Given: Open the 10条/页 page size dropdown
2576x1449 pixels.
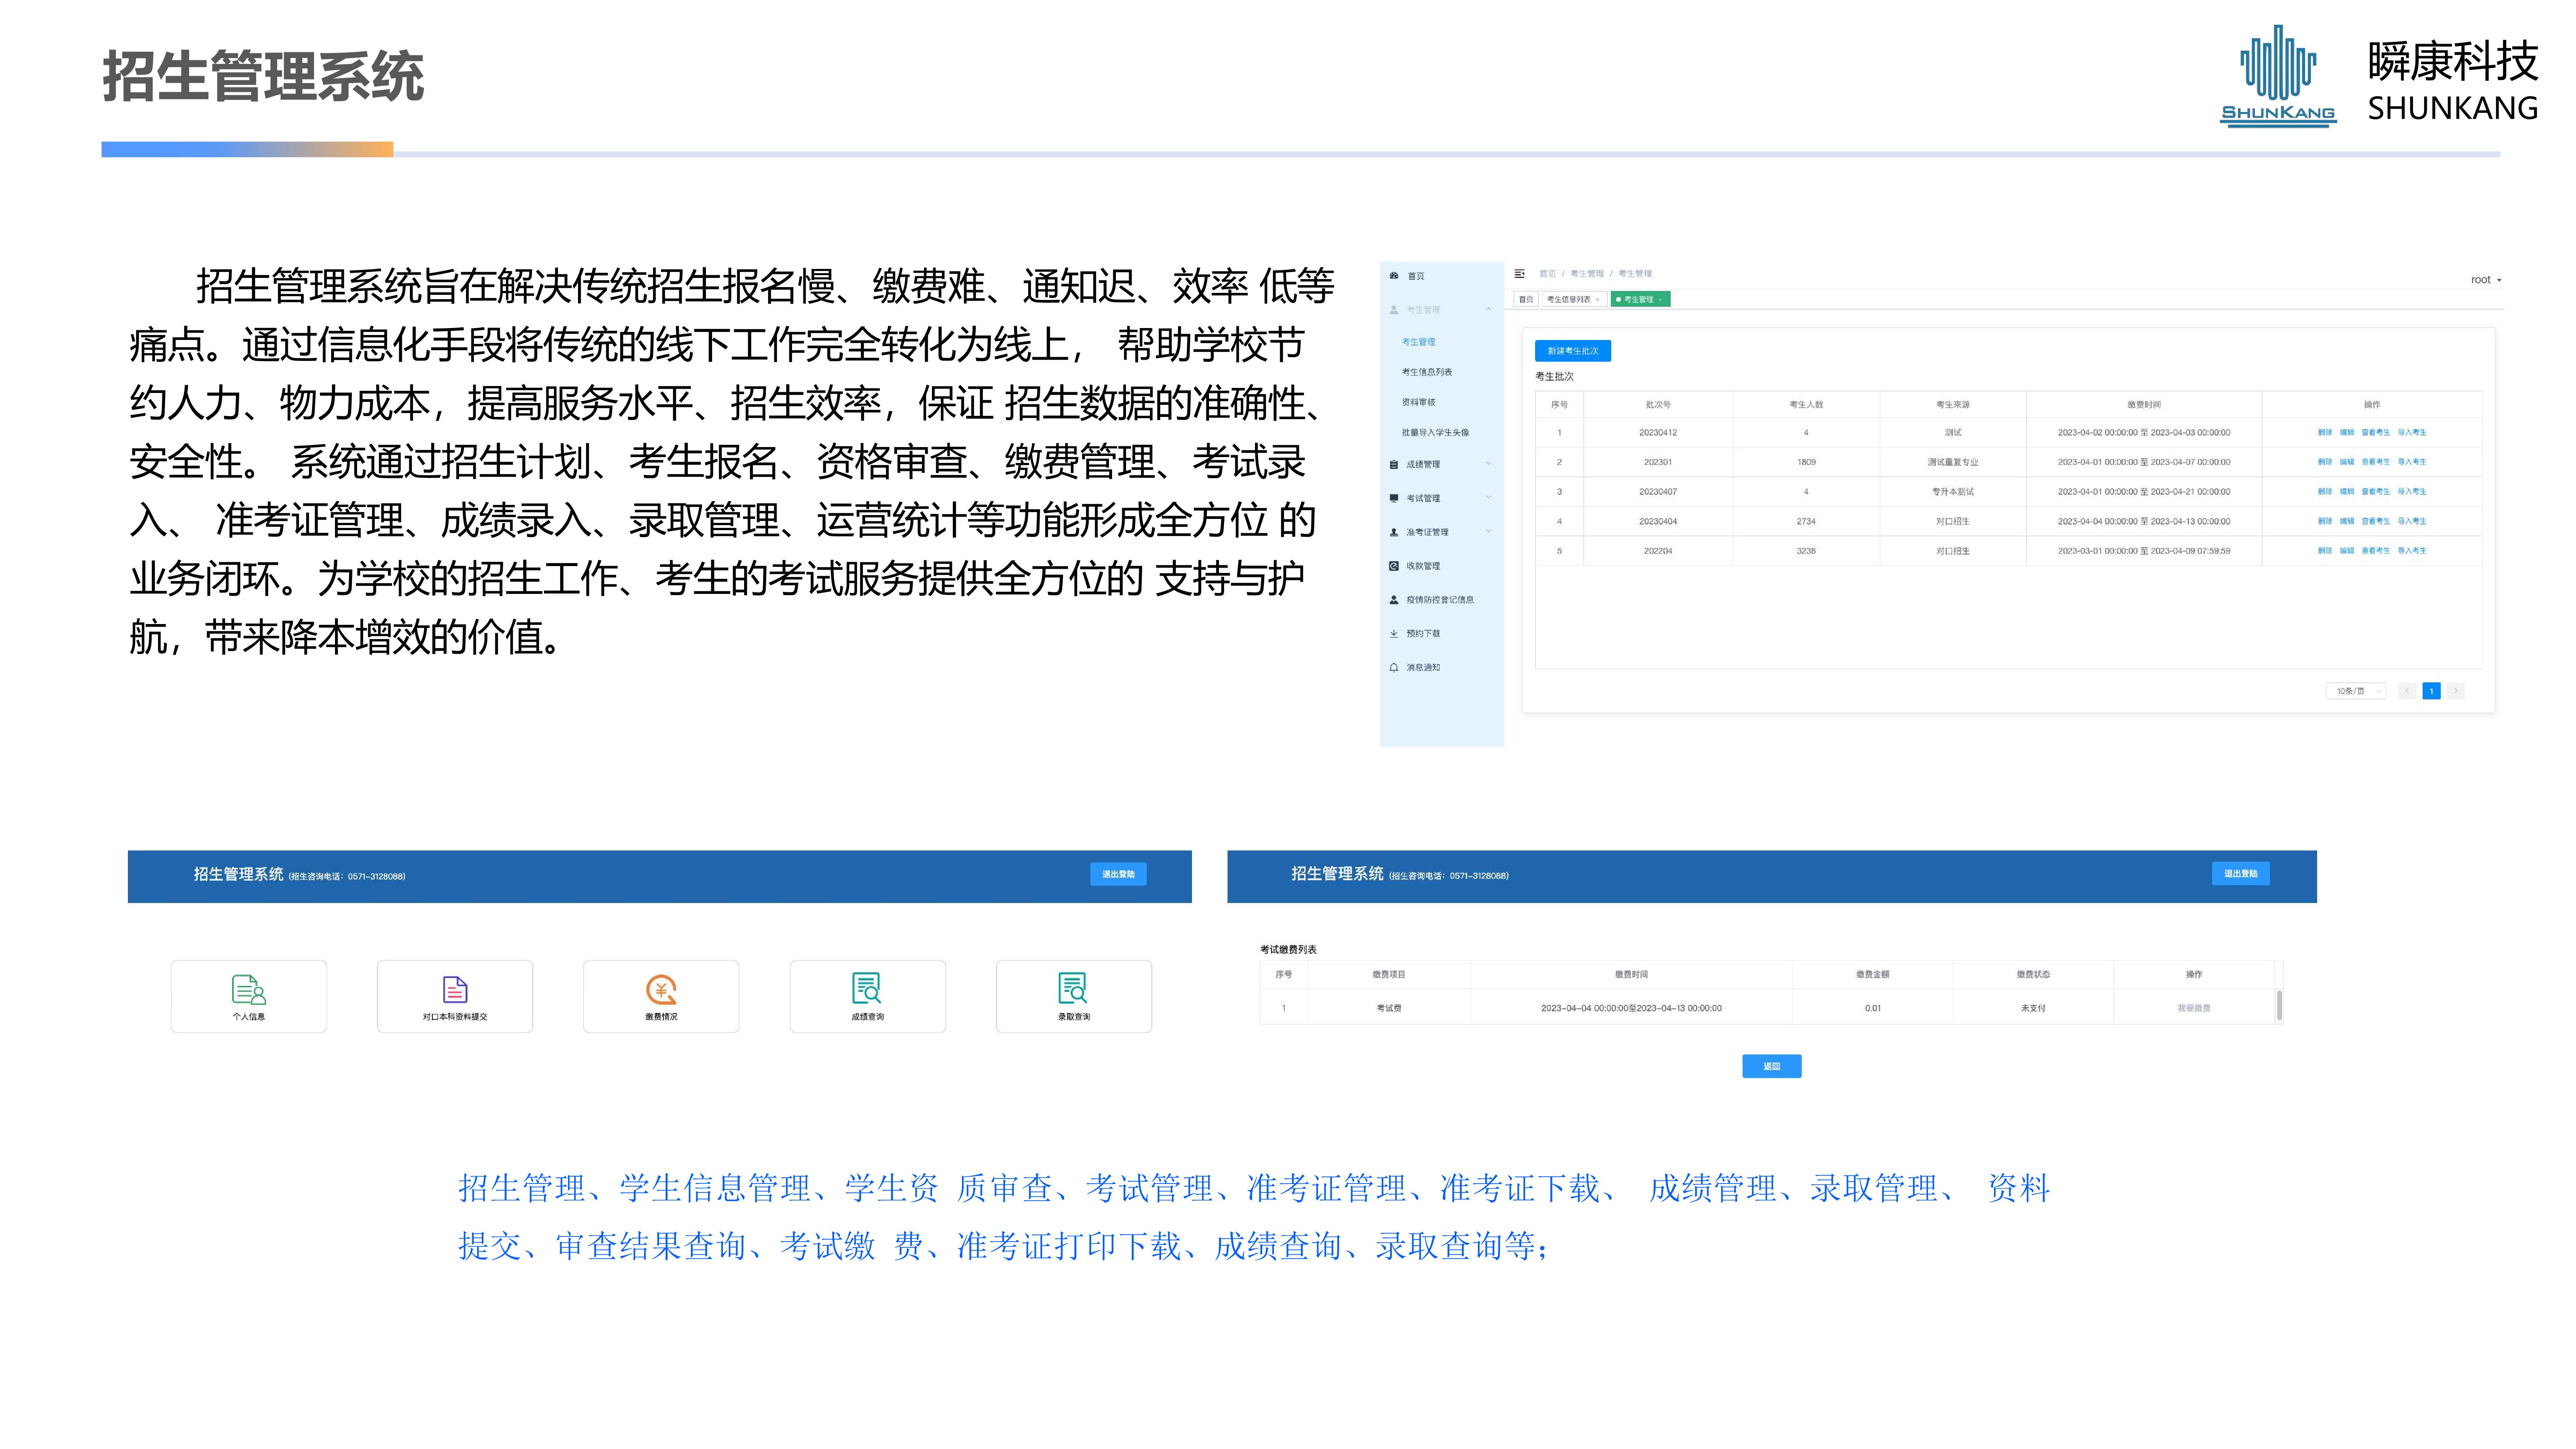Looking at the screenshot, I should [2356, 691].
